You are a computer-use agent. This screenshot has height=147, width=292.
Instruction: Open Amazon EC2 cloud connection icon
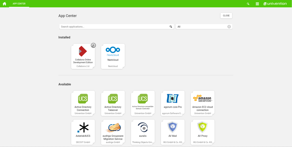coord(203,98)
